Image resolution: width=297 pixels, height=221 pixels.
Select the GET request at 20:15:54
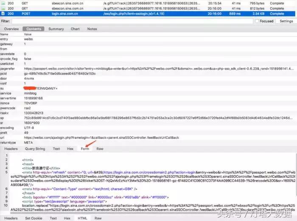tap(148, 3)
